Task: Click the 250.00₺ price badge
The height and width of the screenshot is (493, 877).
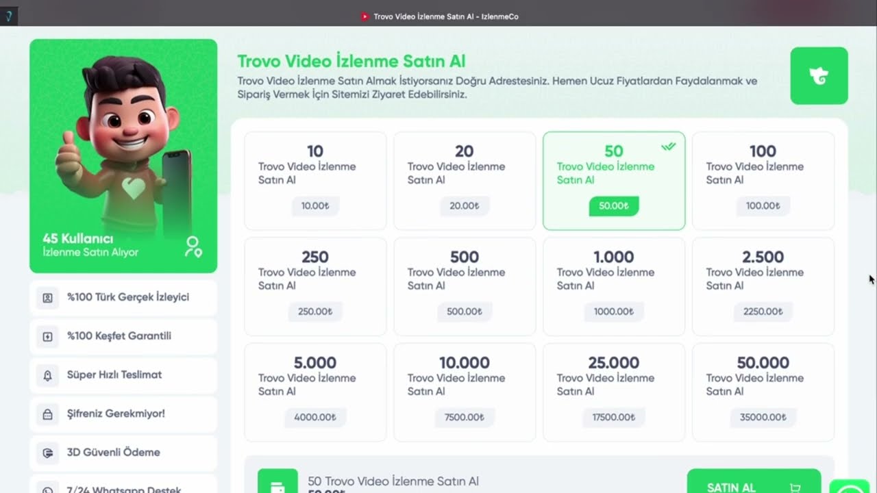Action: point(315,312)
